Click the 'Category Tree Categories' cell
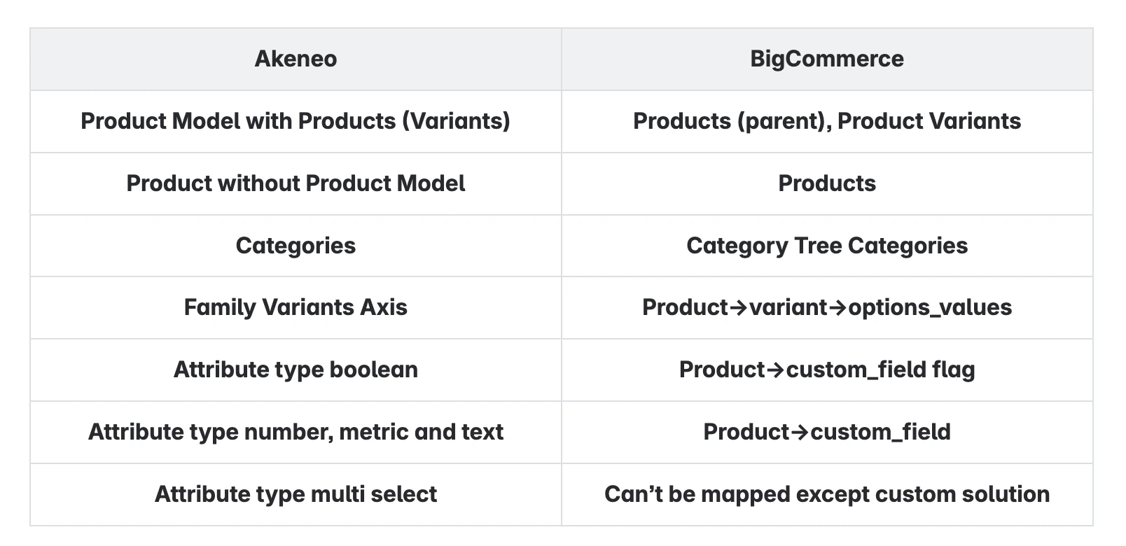Image resolution: width=1126 pixels, height=546 pixels. pos(827,246)
